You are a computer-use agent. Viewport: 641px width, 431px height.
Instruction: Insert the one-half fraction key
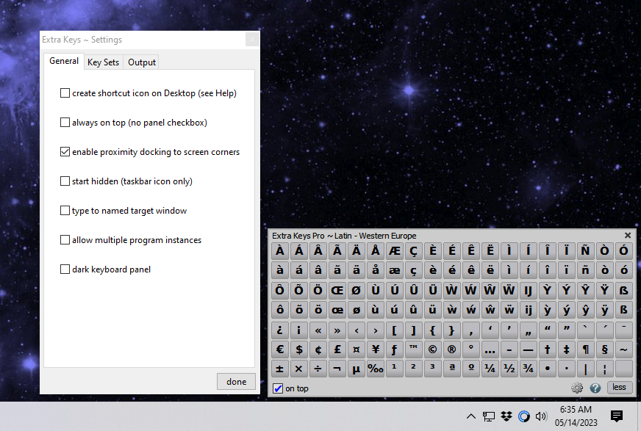[509, 369]
